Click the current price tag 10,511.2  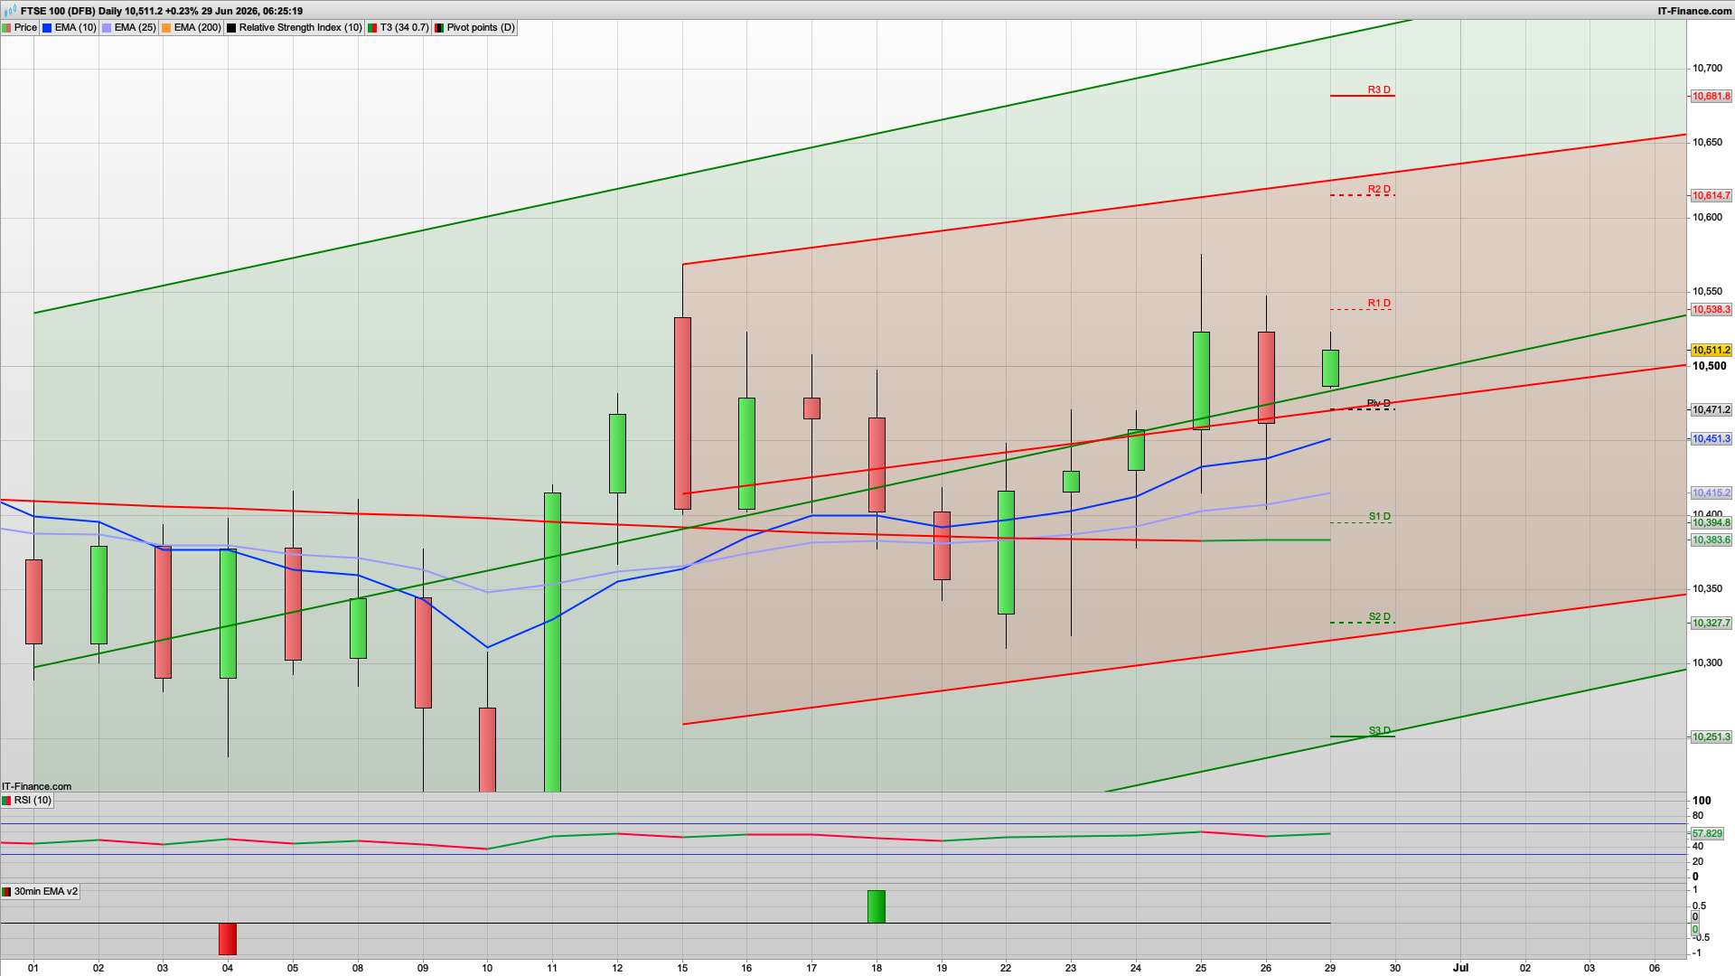click(1711, 351)
